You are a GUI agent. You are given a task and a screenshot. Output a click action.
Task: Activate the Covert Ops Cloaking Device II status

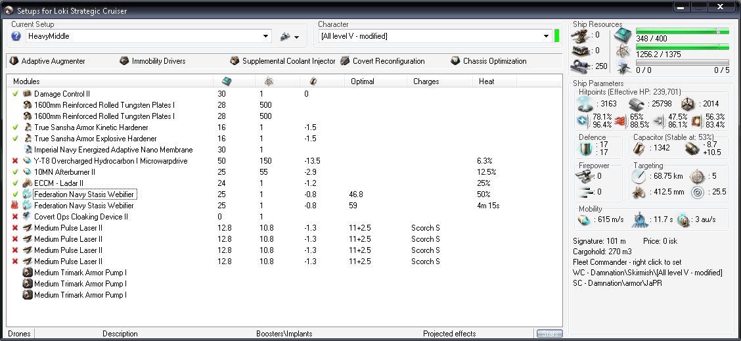(x=15, y=217)
